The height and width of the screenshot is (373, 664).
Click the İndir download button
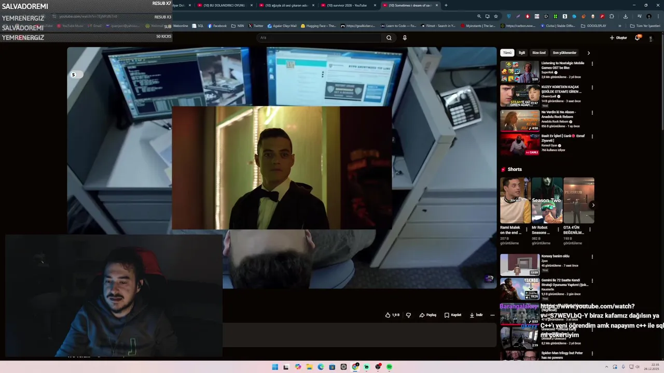pos(476,315)
